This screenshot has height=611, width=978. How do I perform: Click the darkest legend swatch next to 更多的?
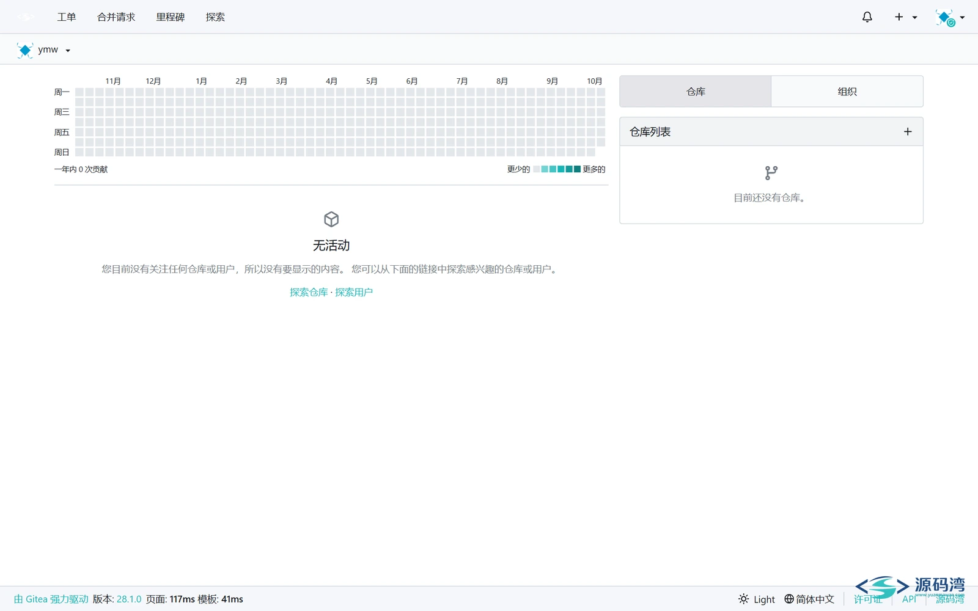[577, 169]
